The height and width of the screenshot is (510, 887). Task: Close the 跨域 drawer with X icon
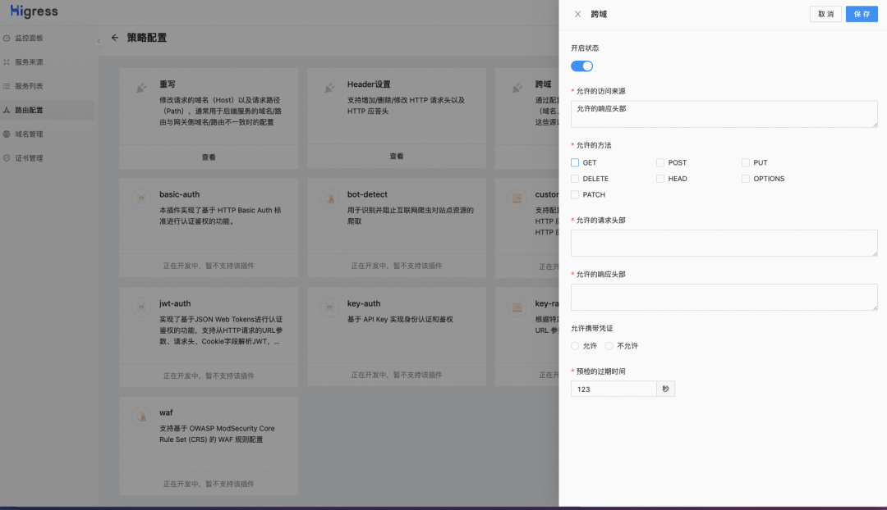pos(577,14)
